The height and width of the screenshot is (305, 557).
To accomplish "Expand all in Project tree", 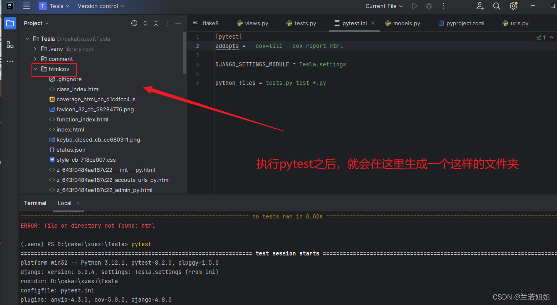I will [145, 23].
